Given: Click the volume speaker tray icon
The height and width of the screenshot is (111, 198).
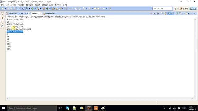Looking at the screenshot, I should point(174,108).
